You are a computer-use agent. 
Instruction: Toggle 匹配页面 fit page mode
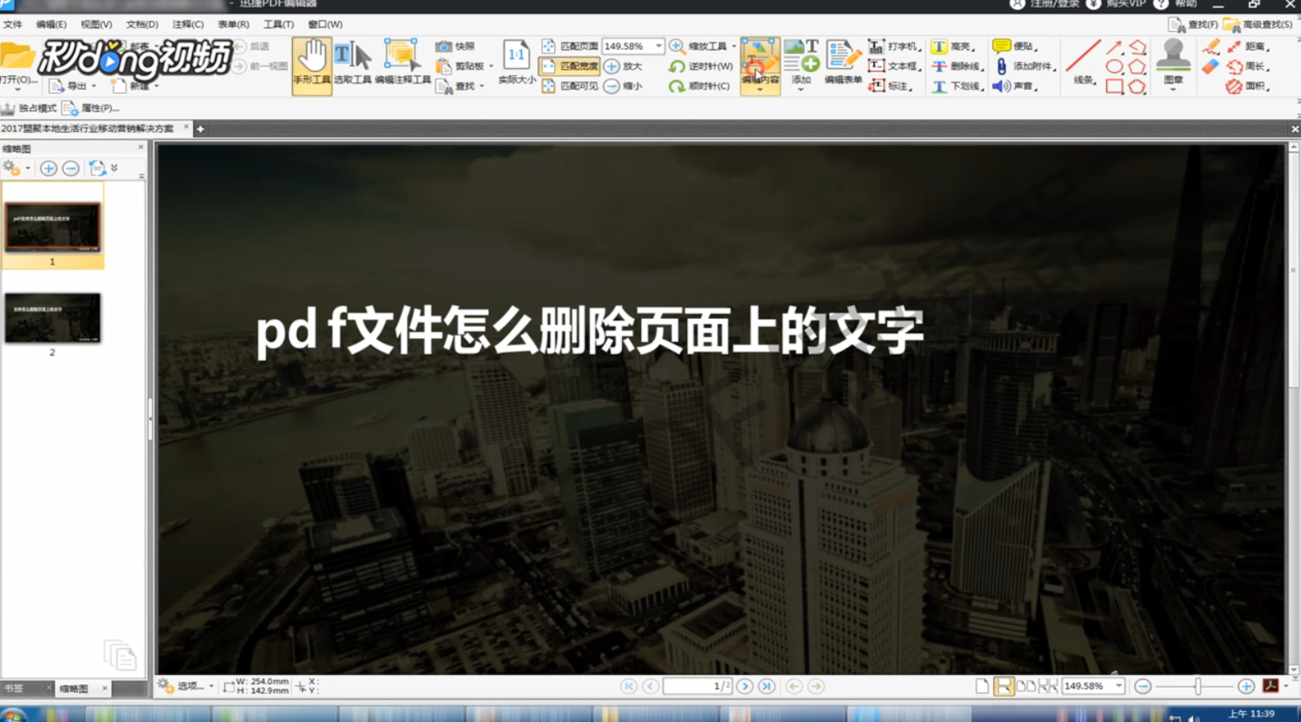[x=570, y=46]
